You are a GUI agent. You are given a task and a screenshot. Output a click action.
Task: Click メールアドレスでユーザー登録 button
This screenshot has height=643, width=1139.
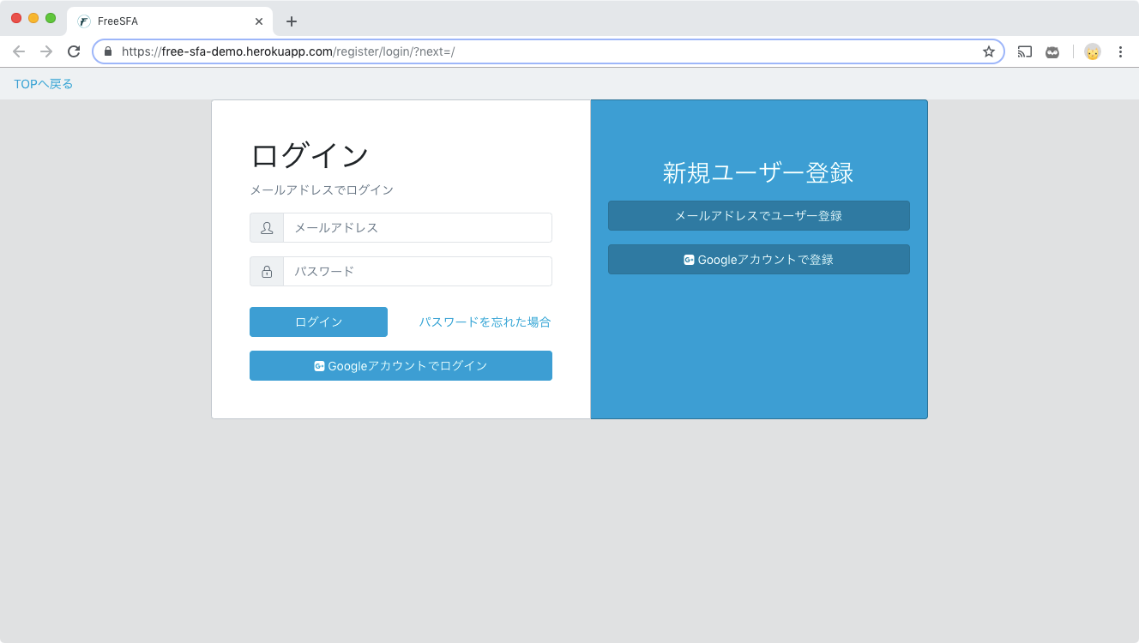pos(758,216)
